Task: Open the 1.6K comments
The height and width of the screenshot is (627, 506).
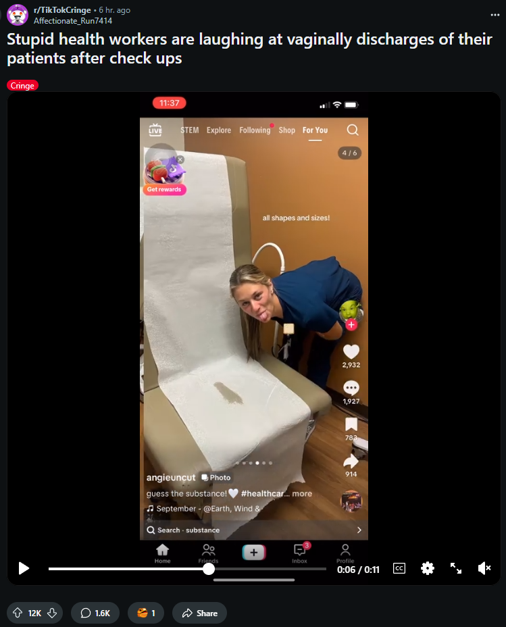Action: 95,613
